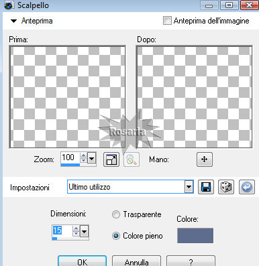Click the zoom magnifier reset icon
Viewport: 259px width, 266px height.
[x=132, y=159]
